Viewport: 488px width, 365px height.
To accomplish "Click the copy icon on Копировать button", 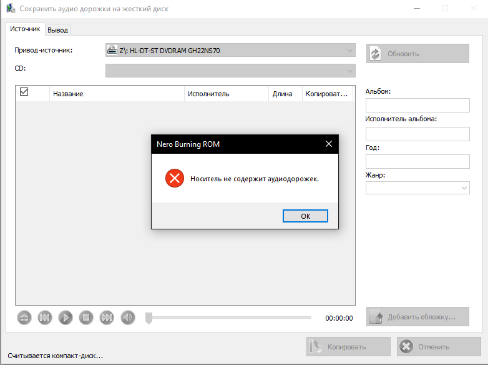I will 315,346.
